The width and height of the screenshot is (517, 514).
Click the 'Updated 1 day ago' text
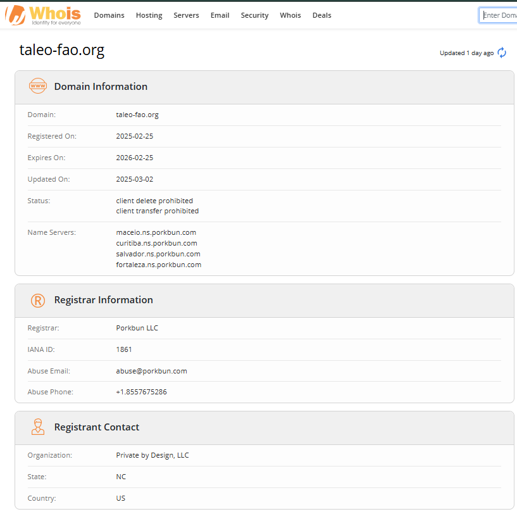click(x=466, y=53)
